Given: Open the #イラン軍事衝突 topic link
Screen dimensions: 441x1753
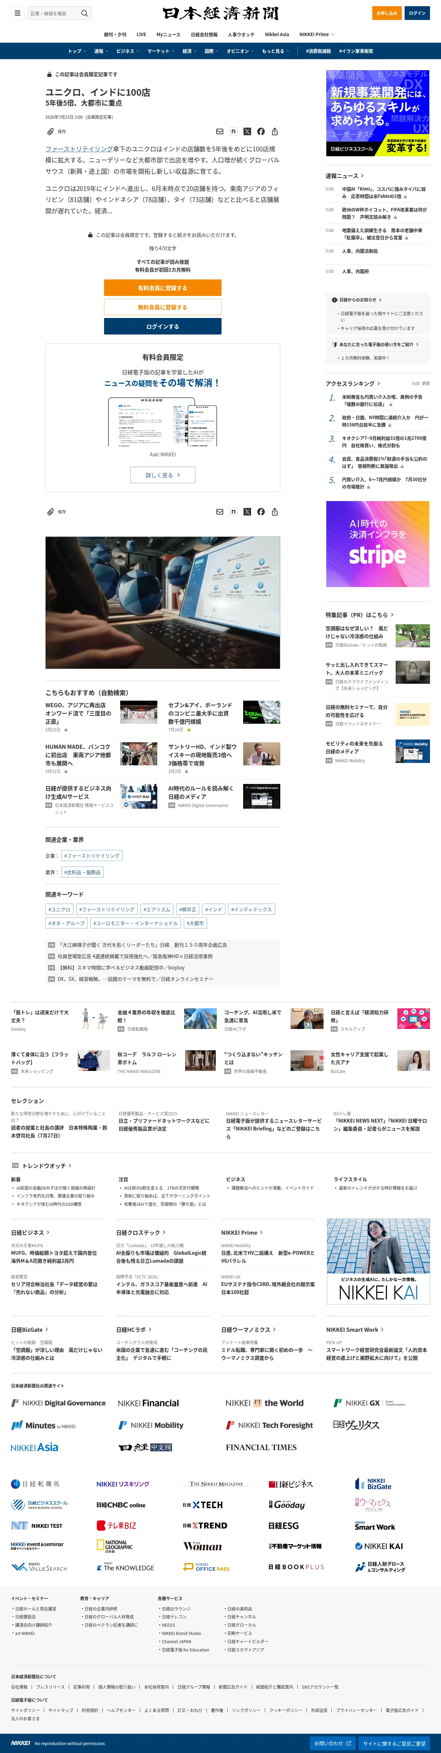Looking at the screenshot, I should pyautogui.click(x=355, y=51).
